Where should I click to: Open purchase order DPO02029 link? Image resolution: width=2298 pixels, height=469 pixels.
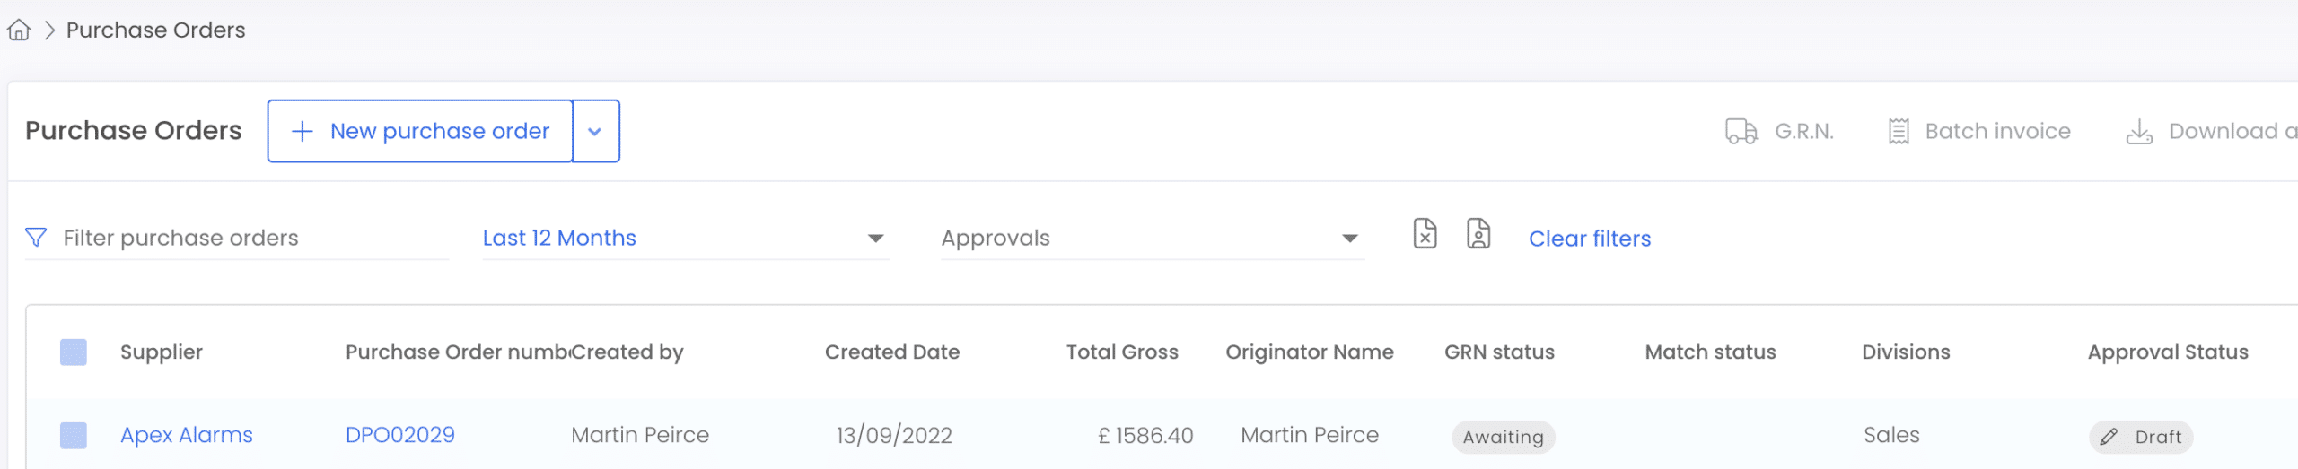pos(400,435)
